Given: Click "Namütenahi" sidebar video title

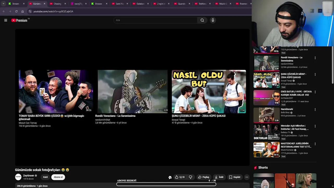Looking at the screenshot, I should (x=287, y=109).
